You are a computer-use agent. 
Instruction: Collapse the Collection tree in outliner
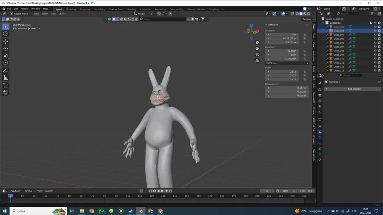click(x=323, y=23)
